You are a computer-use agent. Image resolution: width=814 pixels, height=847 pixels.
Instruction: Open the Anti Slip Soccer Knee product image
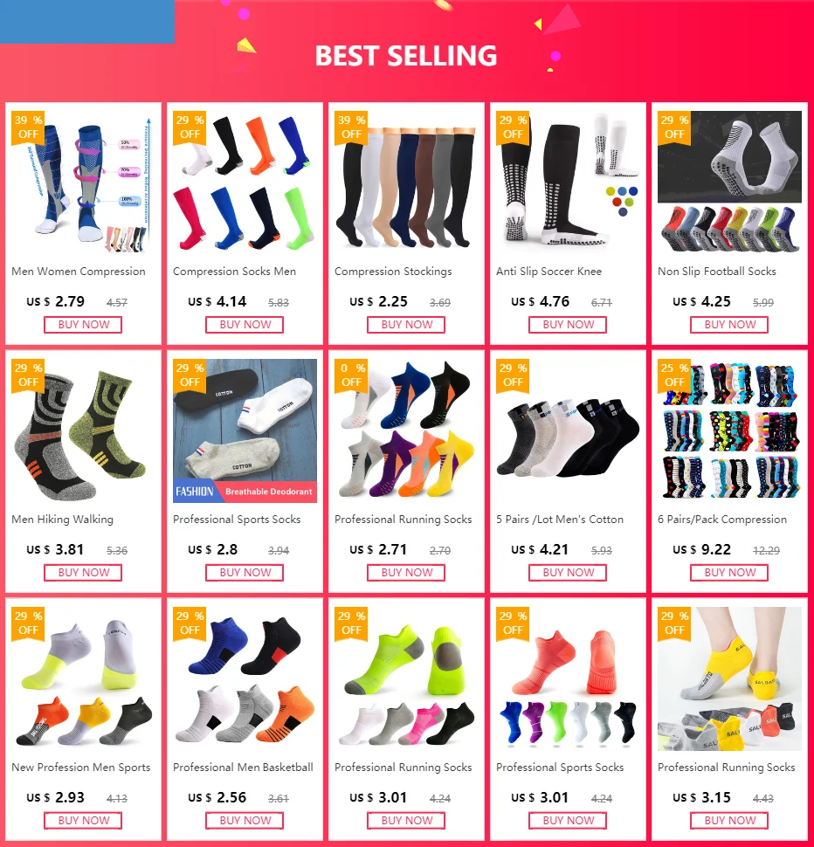[568, 183]
